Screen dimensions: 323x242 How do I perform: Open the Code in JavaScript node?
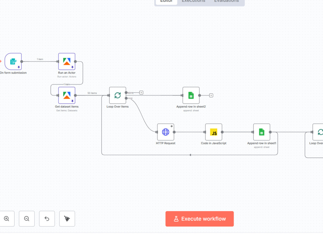[214, 132]
